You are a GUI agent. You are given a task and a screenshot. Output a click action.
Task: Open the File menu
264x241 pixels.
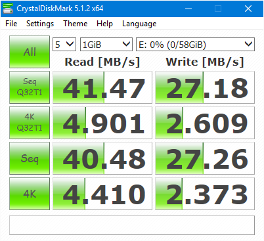point(11,24)
